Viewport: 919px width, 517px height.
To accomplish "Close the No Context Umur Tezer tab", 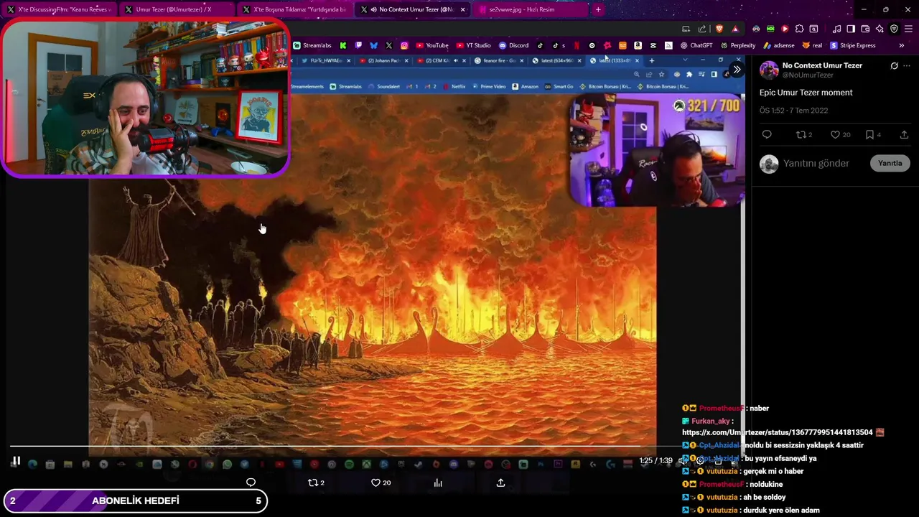I will pyautogui.click(x=462, y=9).
